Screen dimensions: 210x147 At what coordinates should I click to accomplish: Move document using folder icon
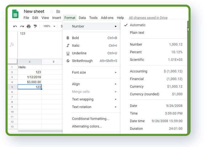coord(58,11)
